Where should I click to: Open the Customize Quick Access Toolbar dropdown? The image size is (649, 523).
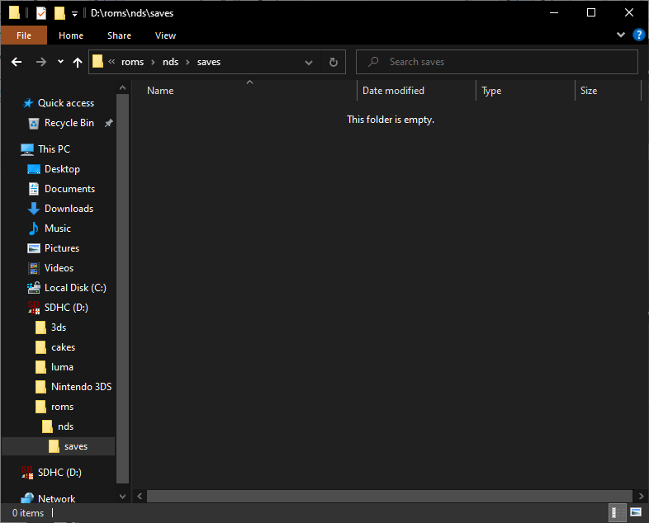point(74,14)
